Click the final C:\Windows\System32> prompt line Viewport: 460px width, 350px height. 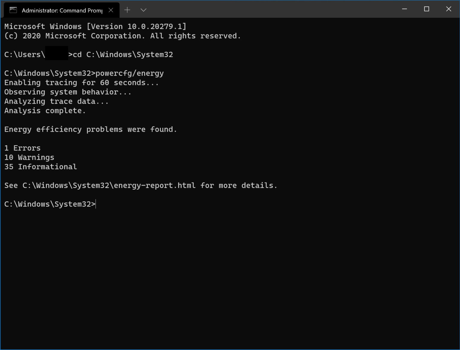pyautogui.click(x=50, y=204)
